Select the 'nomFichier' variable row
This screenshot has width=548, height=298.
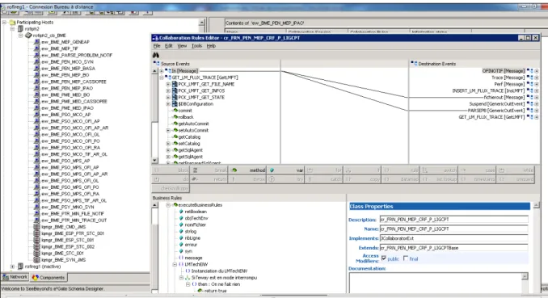pos(195,225)
